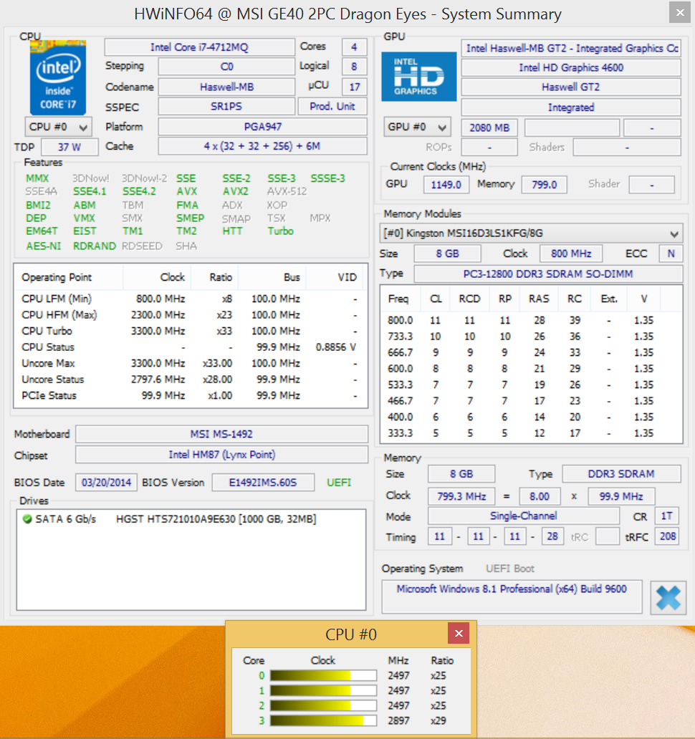
Task: Select the PCIe Status row
Action: [191, 395]
